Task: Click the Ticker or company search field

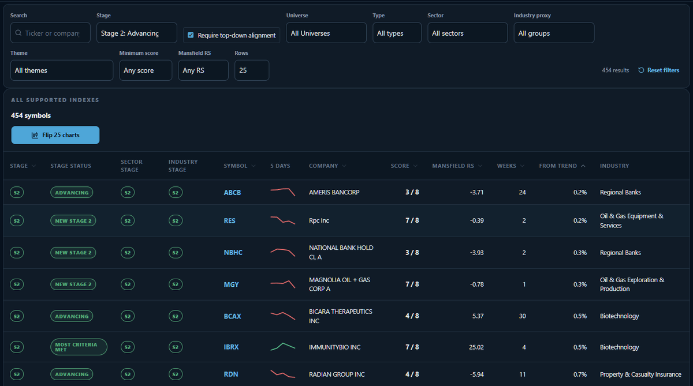Action: click(50, 33)
